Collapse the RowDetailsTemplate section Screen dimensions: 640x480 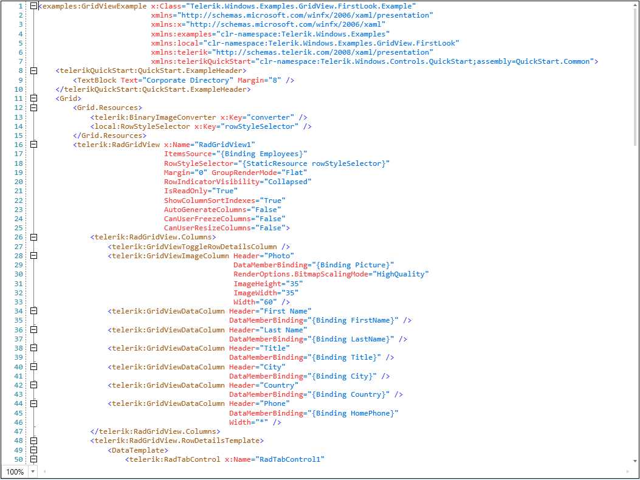(34, 440)
